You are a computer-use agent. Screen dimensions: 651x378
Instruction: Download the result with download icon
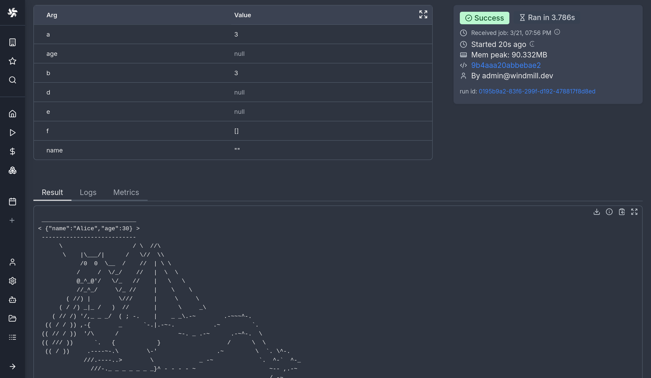pos(596,212)
